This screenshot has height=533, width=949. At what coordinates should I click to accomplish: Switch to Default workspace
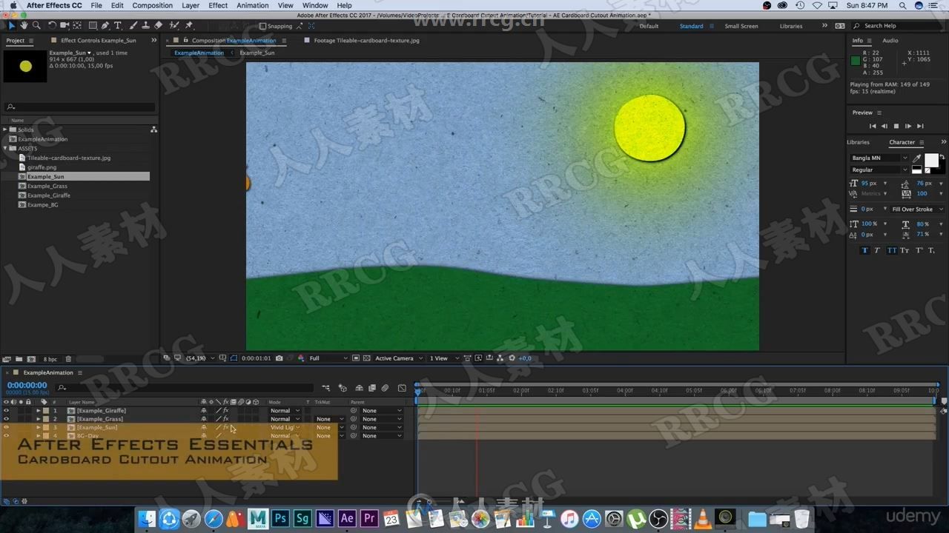[x=649, y=26]
